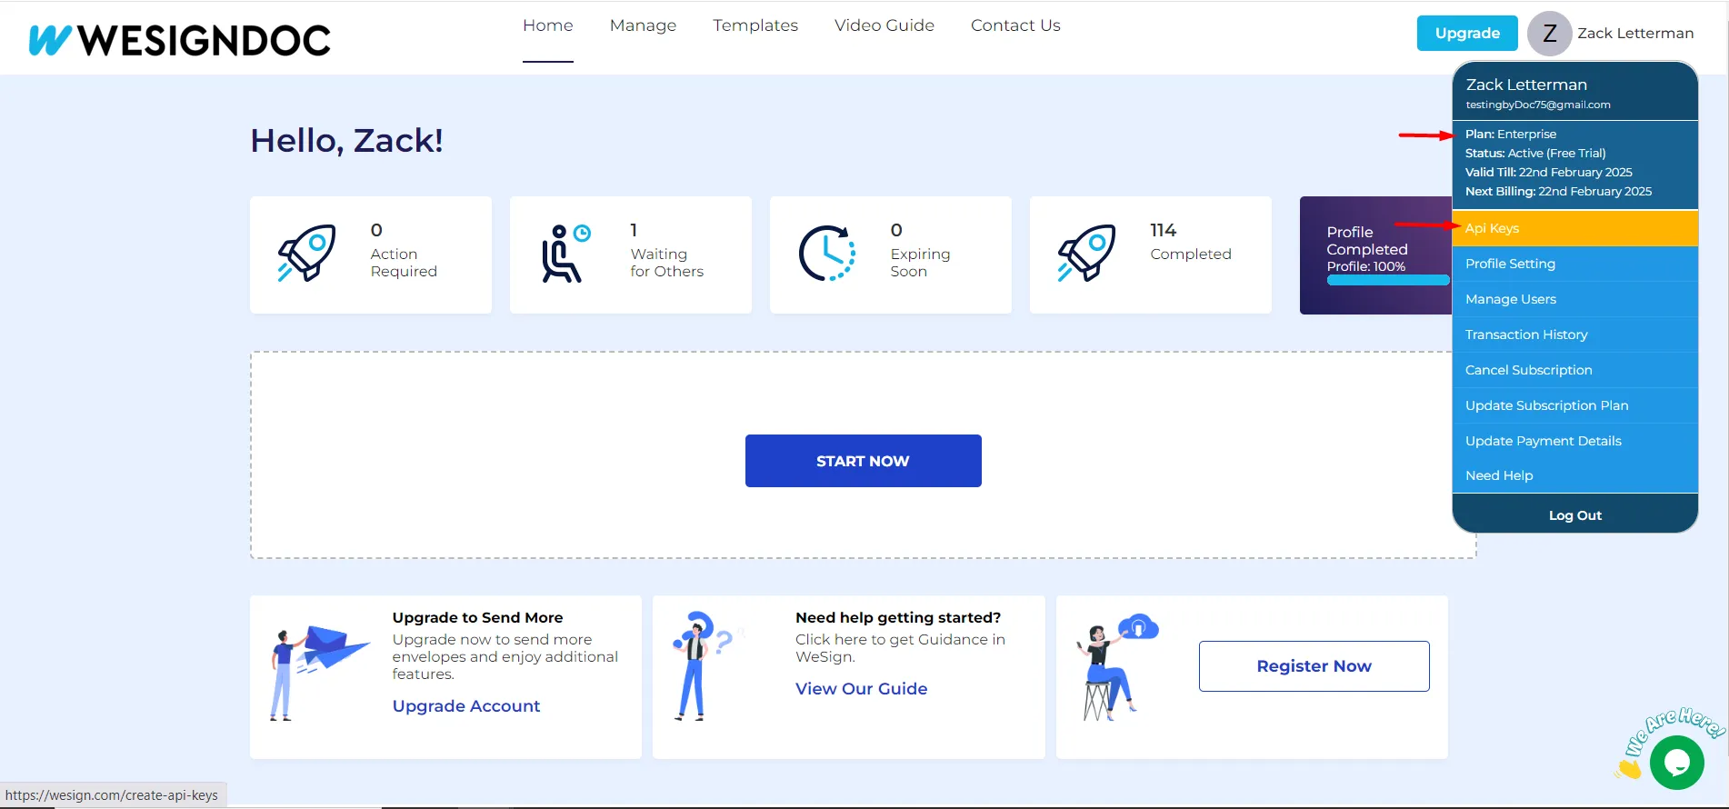Go to the Templates tab
The width and height of the screenshot is (1729, 809).
pos(755,25)
